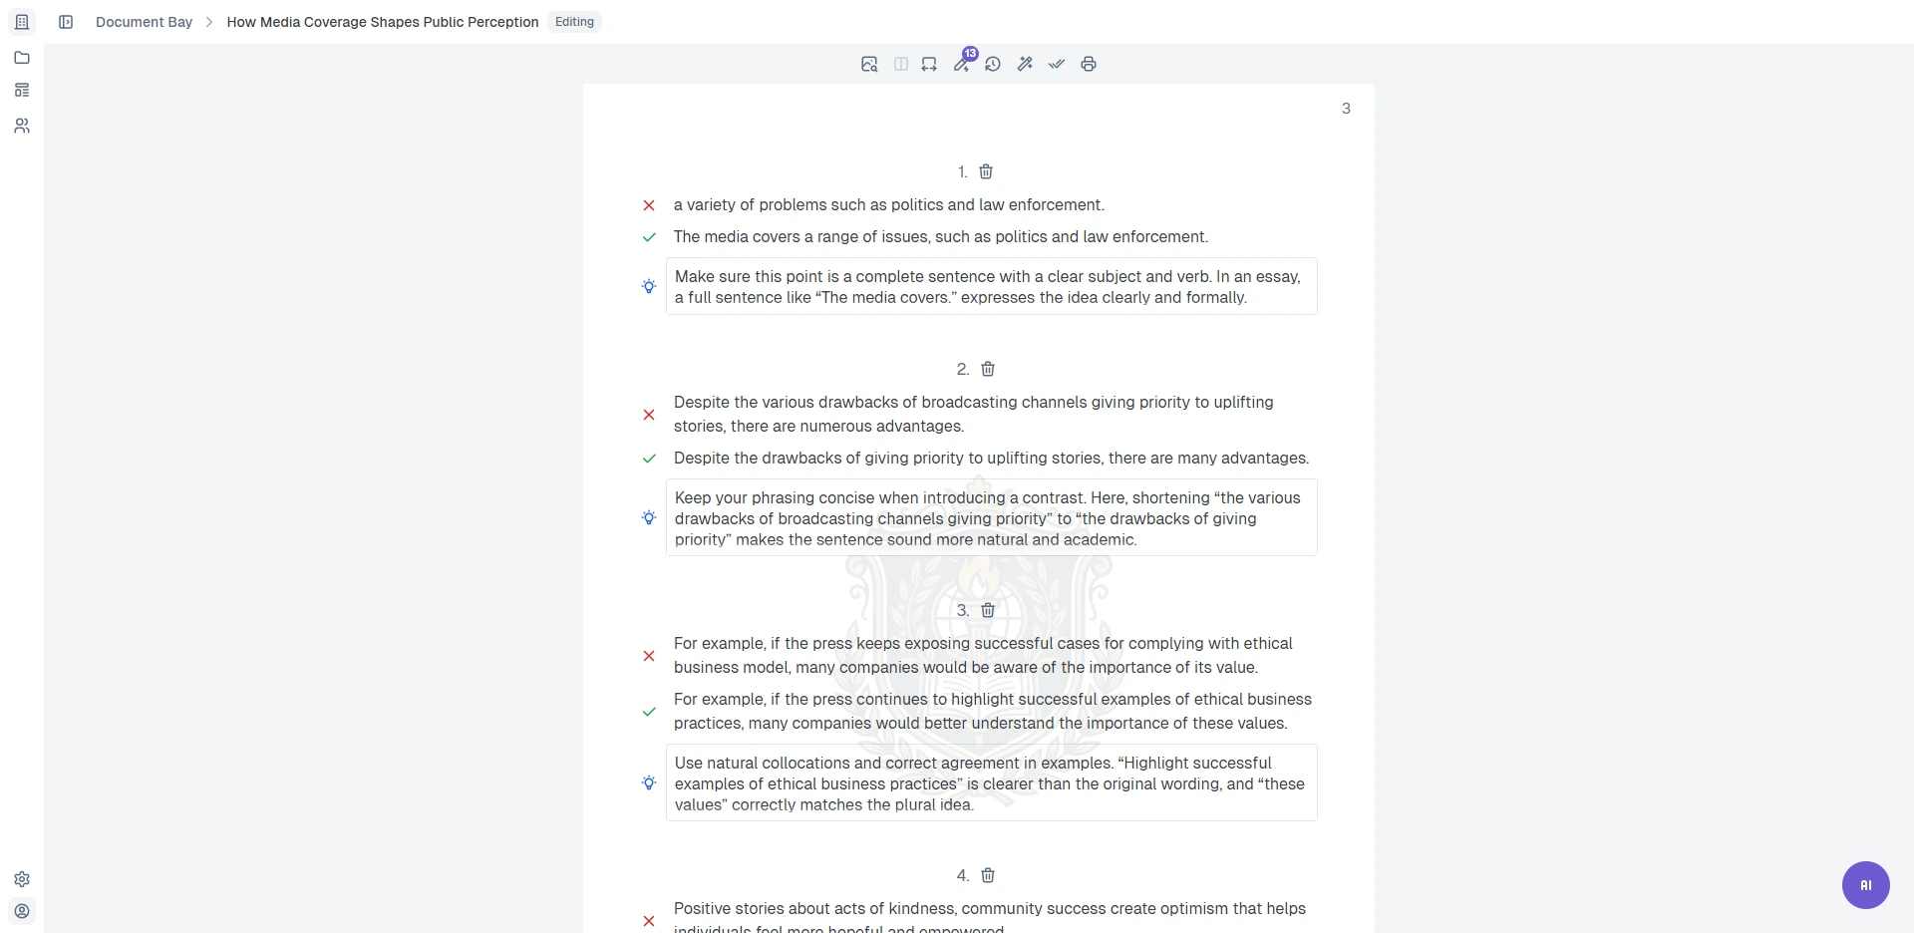The width and height of the screenshot is (1914, 933).
Task: Delete correction 1 with trash icon
Action: (x=986, y=171)
